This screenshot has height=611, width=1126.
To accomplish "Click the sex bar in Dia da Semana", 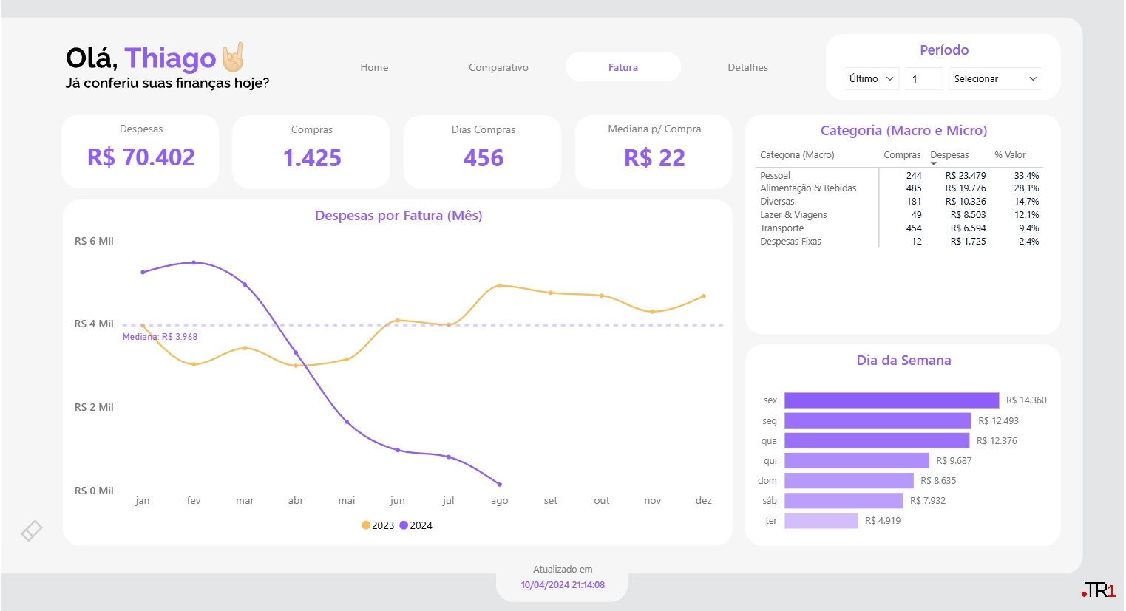I will pos(891,400).
